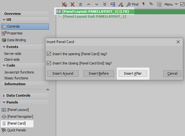
Task: Move control to bottom with double-down arrow
Action: pos(105,4)
